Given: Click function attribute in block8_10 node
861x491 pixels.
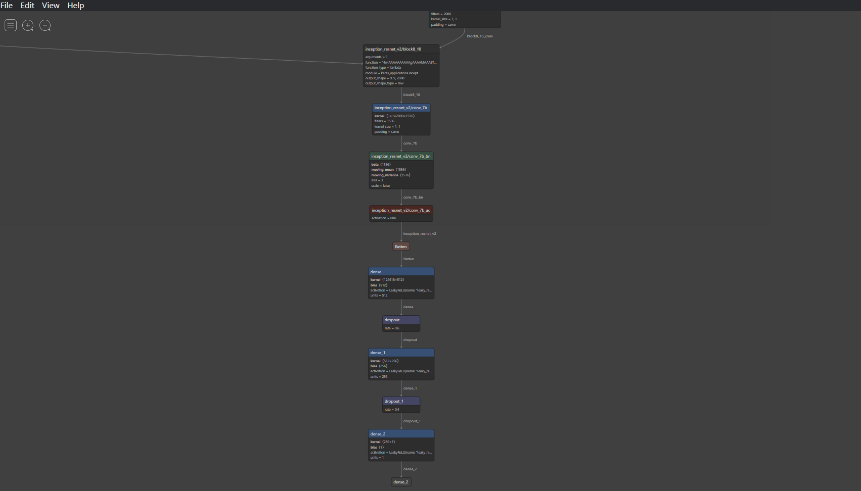Looking at the screenshot, I should coord(400,63).
